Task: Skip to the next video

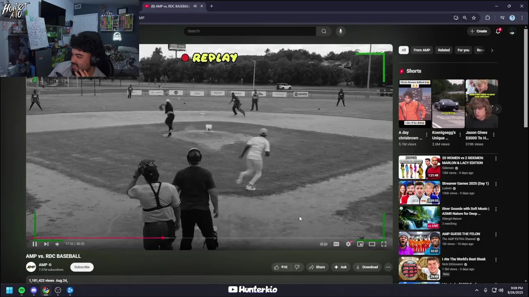Action: pos(46,244)
